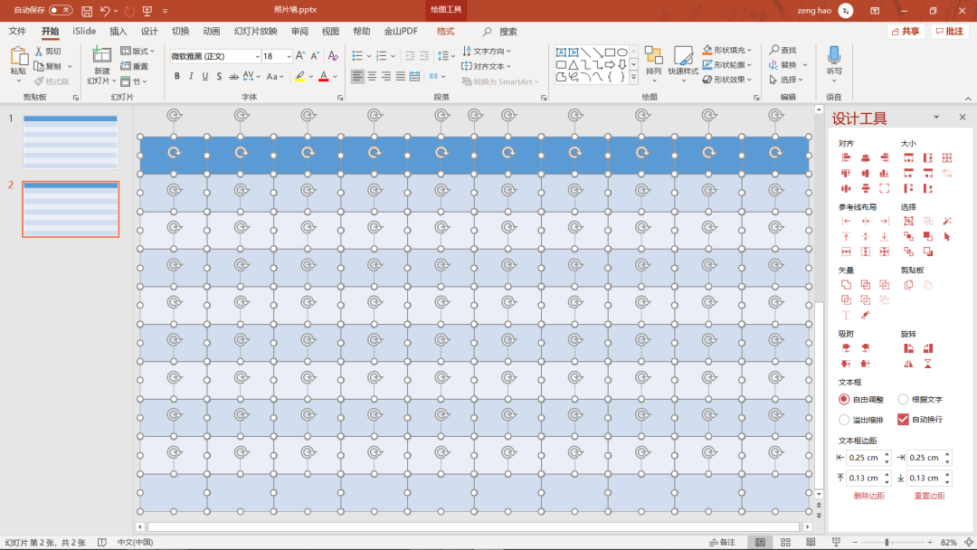Open the font name dropdown 微软雅黑
Image resolution: width=977 pixels, height=550 pixels.
click(x=257, y=56)
